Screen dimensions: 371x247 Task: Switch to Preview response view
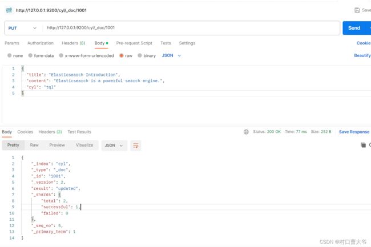57,145
